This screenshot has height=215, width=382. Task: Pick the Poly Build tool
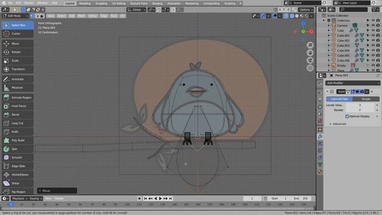tap(17, 140)
